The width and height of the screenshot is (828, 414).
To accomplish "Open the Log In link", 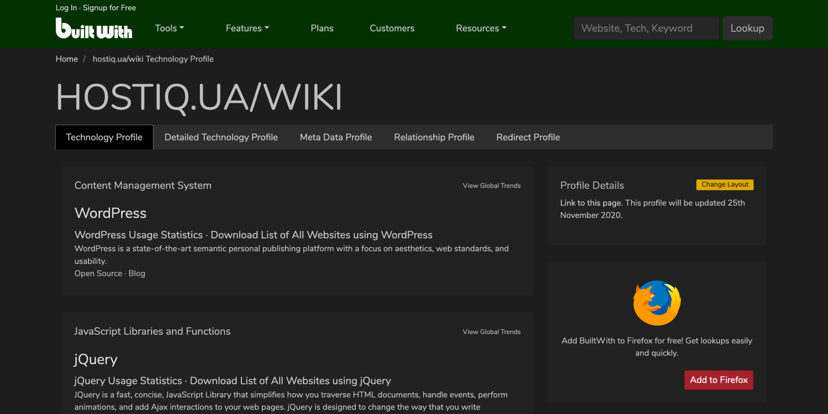I will click(65, 7).
